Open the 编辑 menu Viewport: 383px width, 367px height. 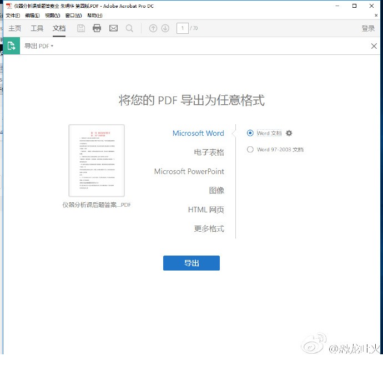(x=32, y=16)
